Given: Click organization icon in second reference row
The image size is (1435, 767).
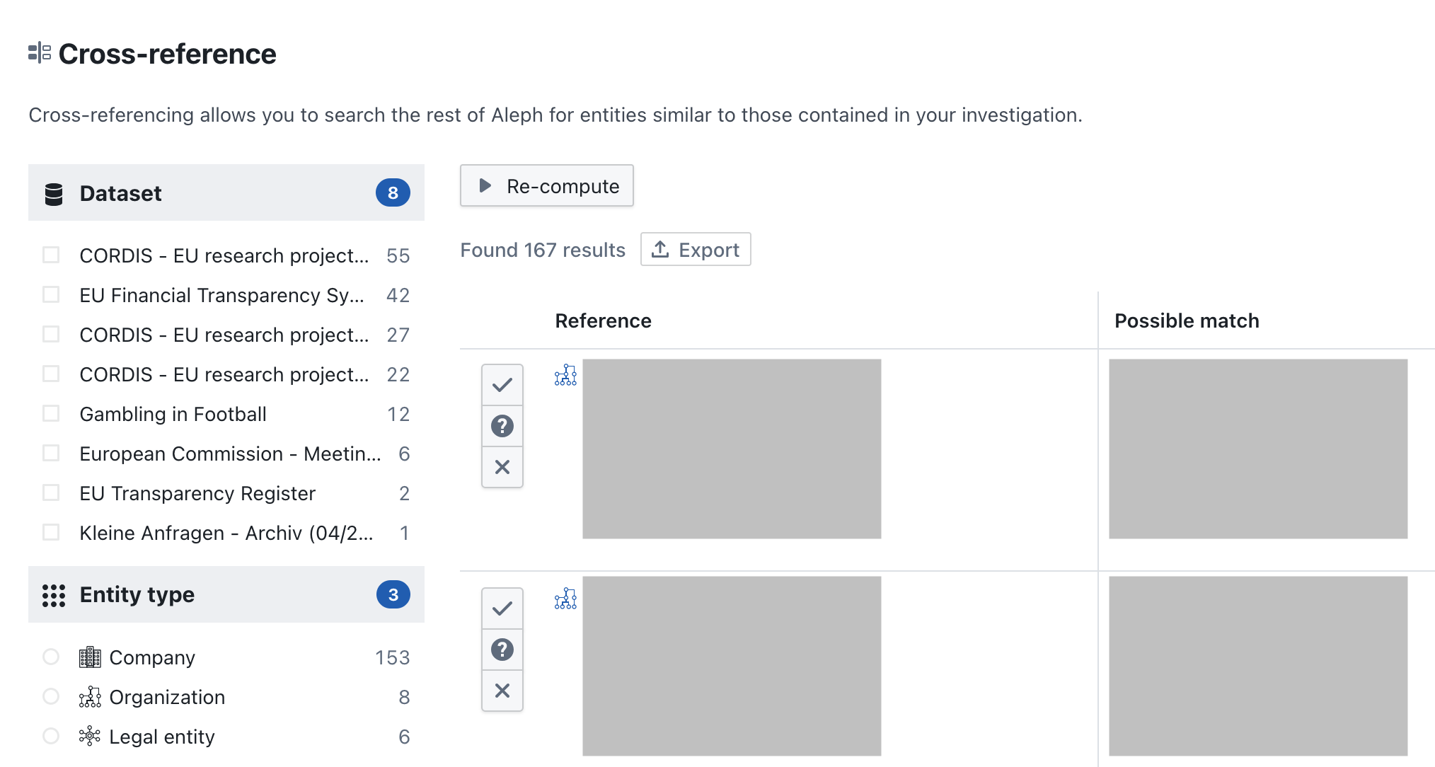Looking at the screenshot, I should pos(565,599).
